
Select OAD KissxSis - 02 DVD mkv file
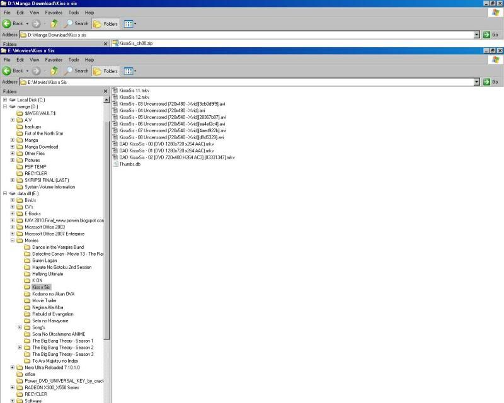pos(176,157)
